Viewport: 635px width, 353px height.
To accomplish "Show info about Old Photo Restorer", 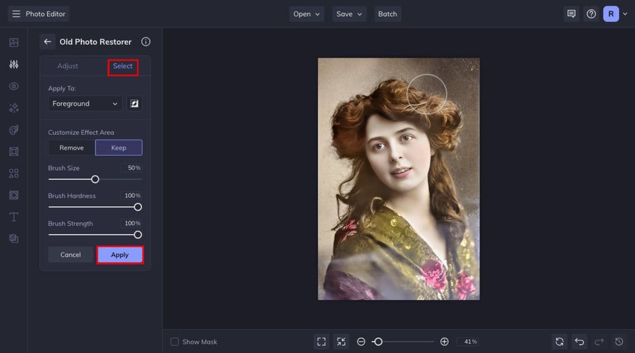I will coord(146,42).
